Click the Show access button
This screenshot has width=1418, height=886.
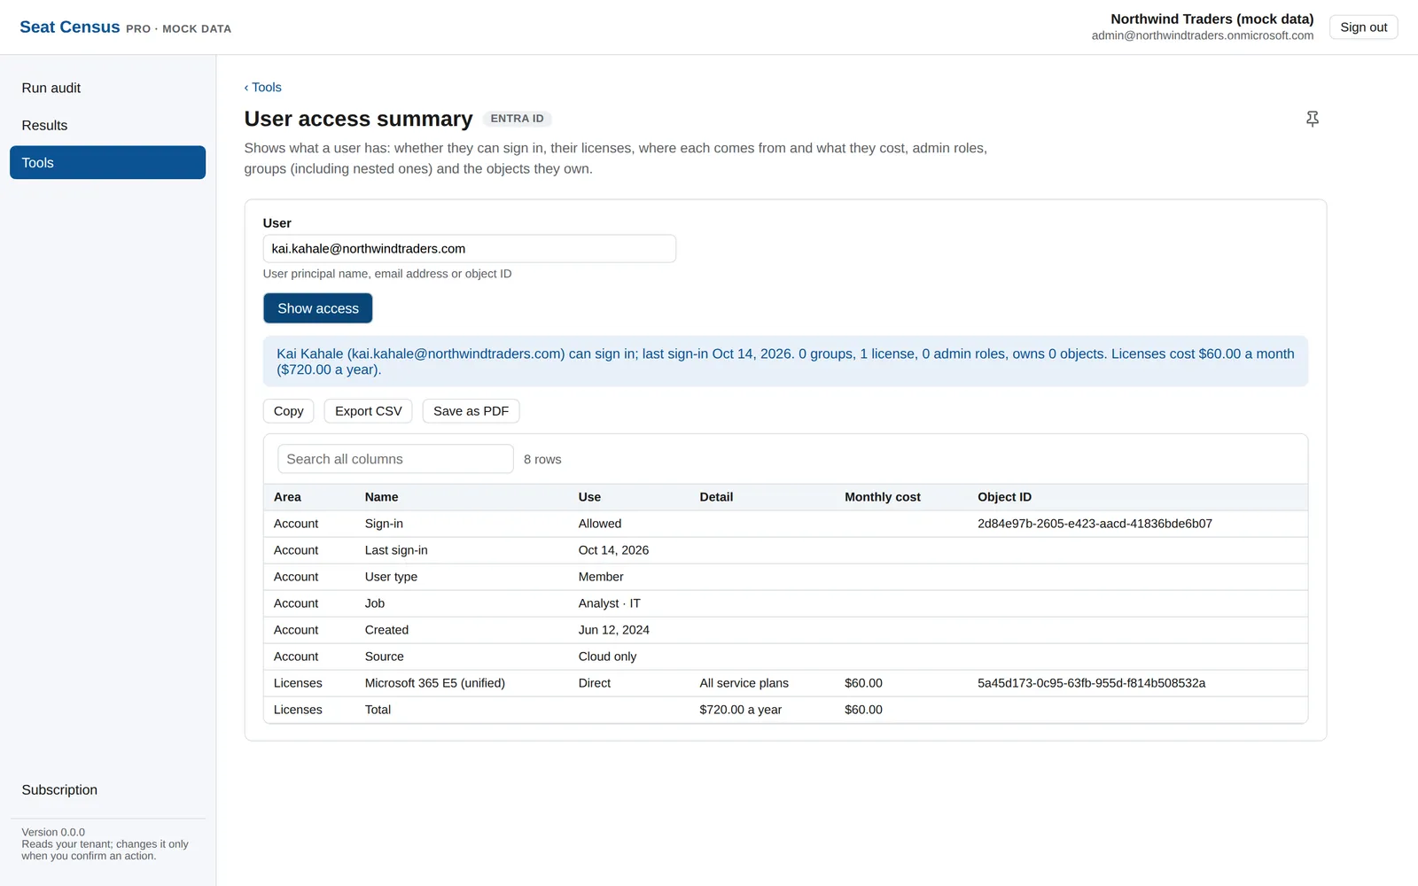[317, 308]
